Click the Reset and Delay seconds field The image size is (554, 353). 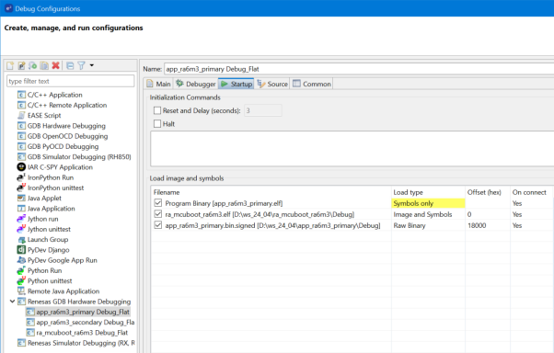[x=263, y=111]
